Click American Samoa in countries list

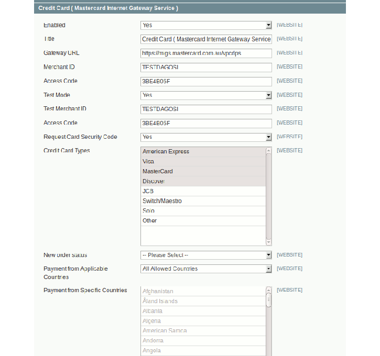pyautogui.click(x=203, y=331)
